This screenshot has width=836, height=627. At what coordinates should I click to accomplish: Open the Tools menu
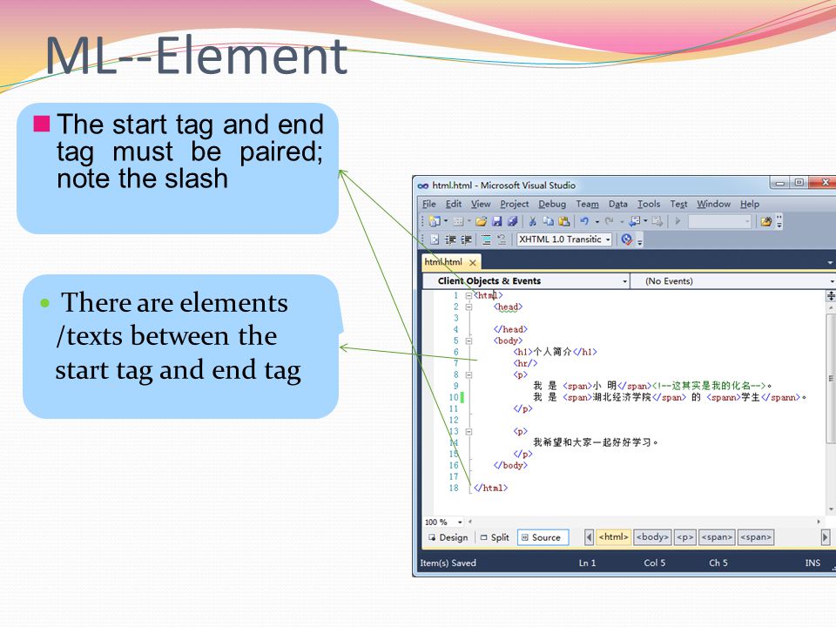coord(649,204)
